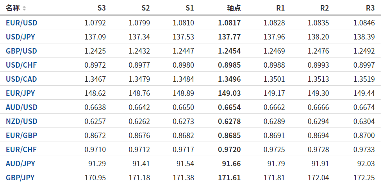
Task: Open the EUR/USD currency pair link
Action: coord(21,23)
